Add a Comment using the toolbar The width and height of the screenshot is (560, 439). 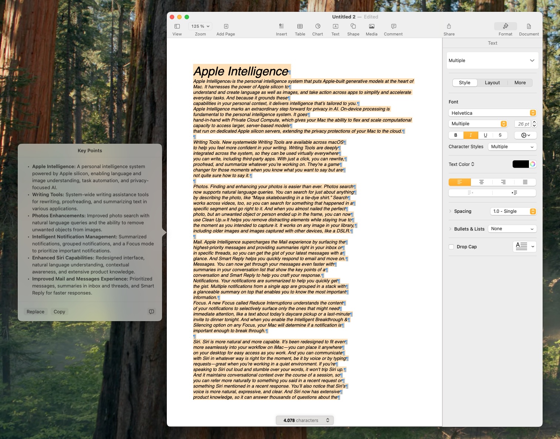[393, 29]
